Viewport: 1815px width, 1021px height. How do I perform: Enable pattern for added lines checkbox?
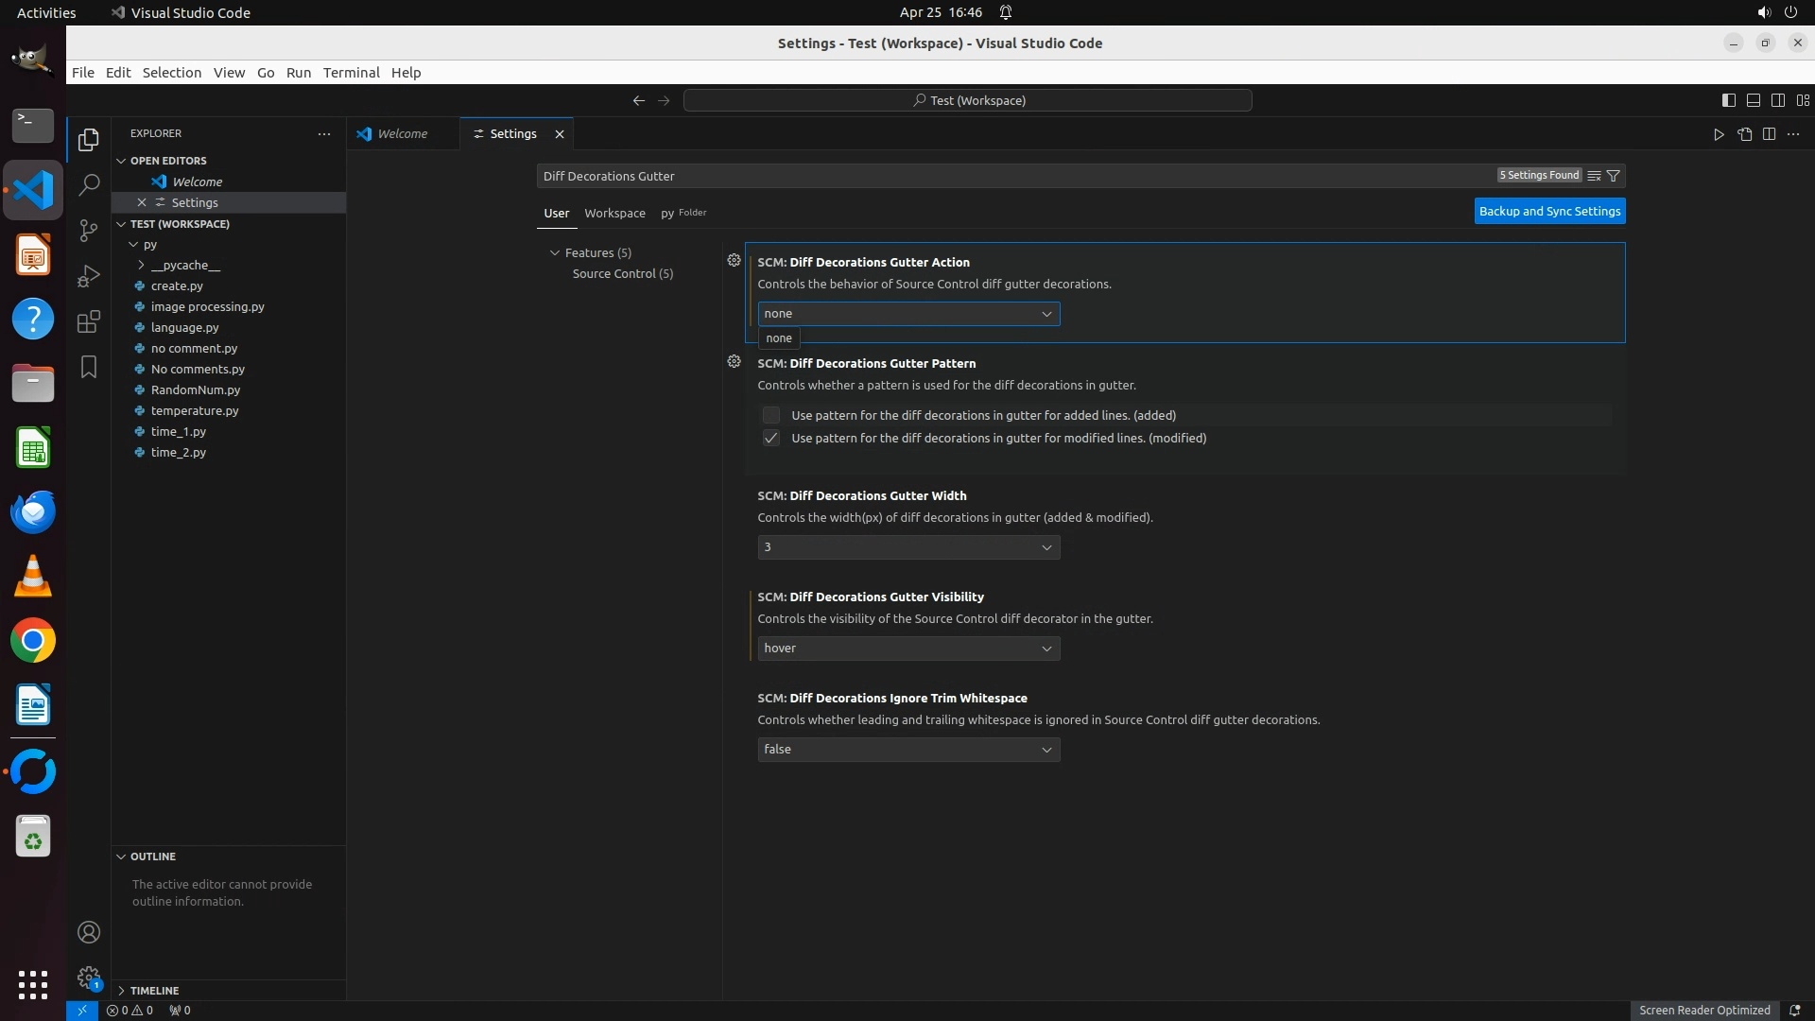771,415
